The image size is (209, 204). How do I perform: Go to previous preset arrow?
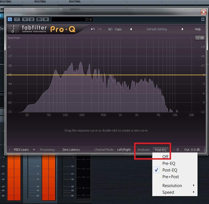point(131,29)
